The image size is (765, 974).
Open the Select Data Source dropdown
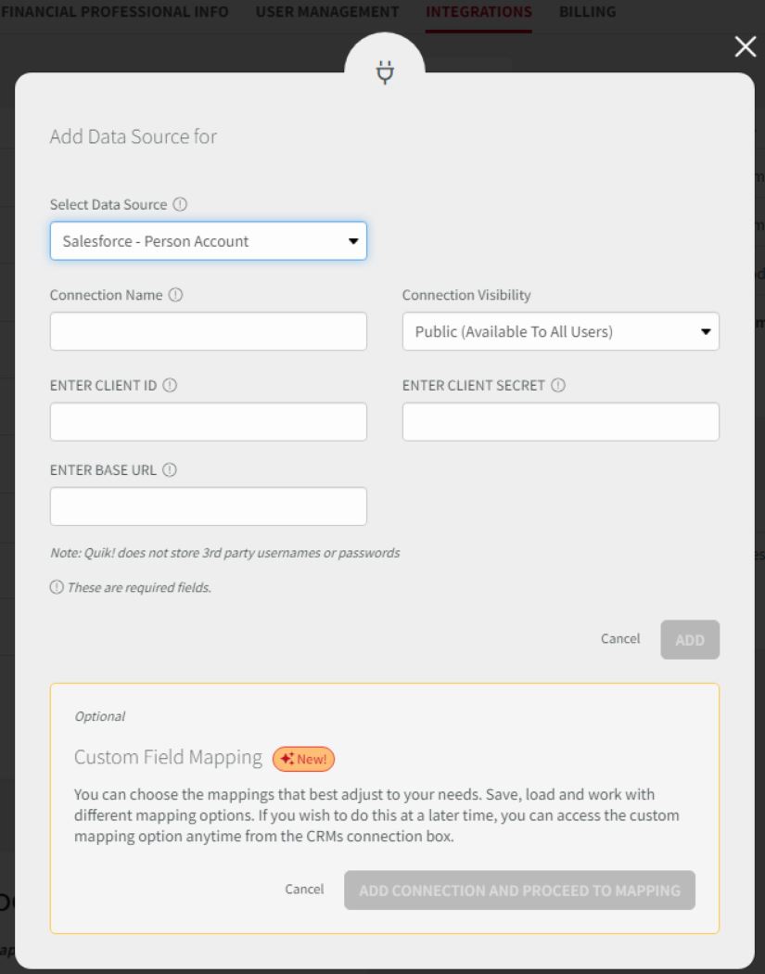(x=209, y=241)
